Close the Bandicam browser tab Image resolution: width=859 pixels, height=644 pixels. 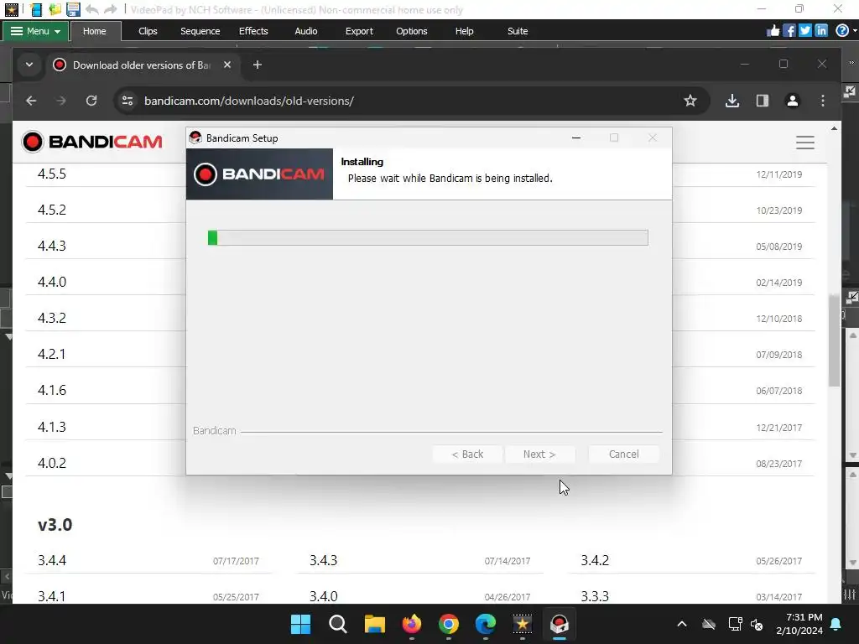tap(226, 65)
